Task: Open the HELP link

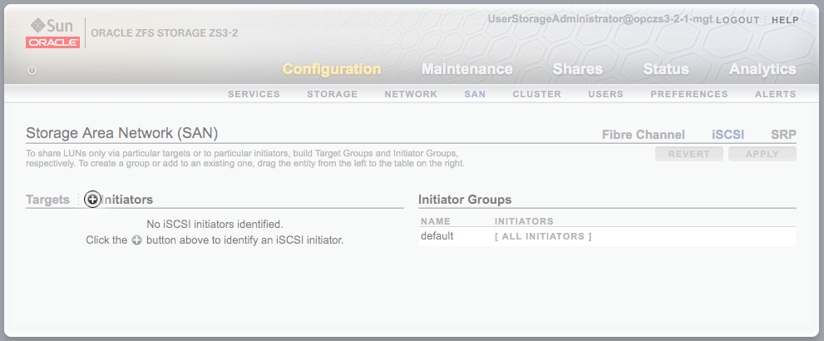Action: pos(785,20)
